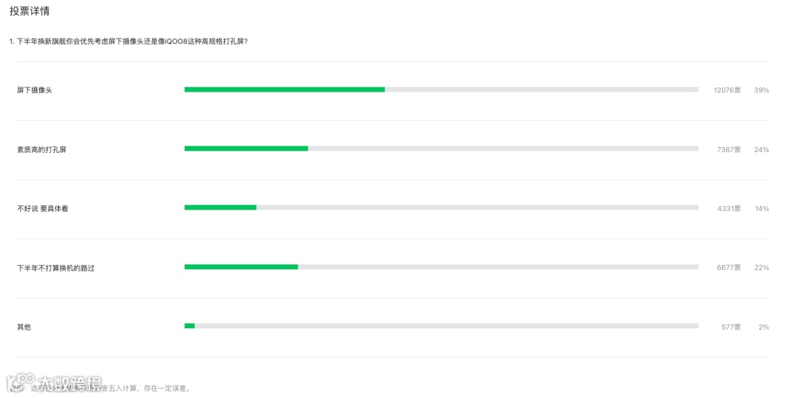The image size is (786, 398).
Task: Select the 不好说 要具体看 option label
Action: (x=42, y=209)
